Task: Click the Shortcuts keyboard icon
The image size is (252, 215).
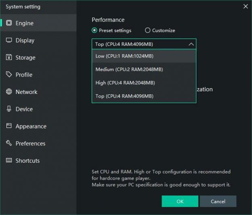Action: coord(9,161)
